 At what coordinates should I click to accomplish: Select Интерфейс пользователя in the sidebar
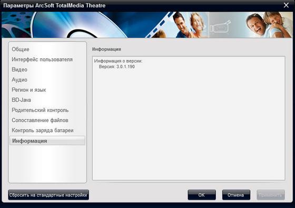tap(42, 60)
